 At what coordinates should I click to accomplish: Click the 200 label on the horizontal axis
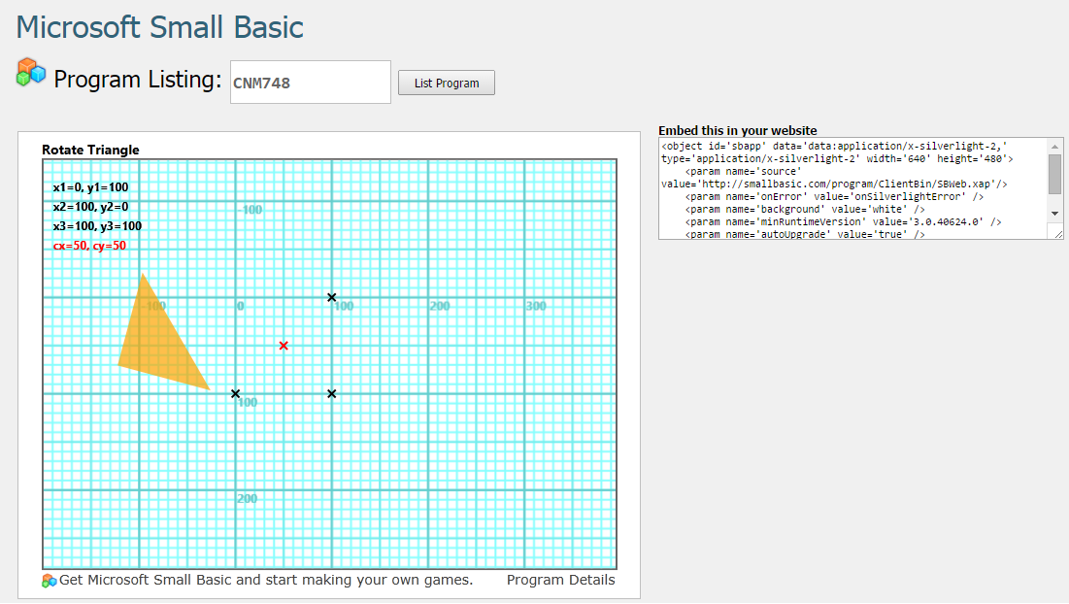[x=440, y=306]
